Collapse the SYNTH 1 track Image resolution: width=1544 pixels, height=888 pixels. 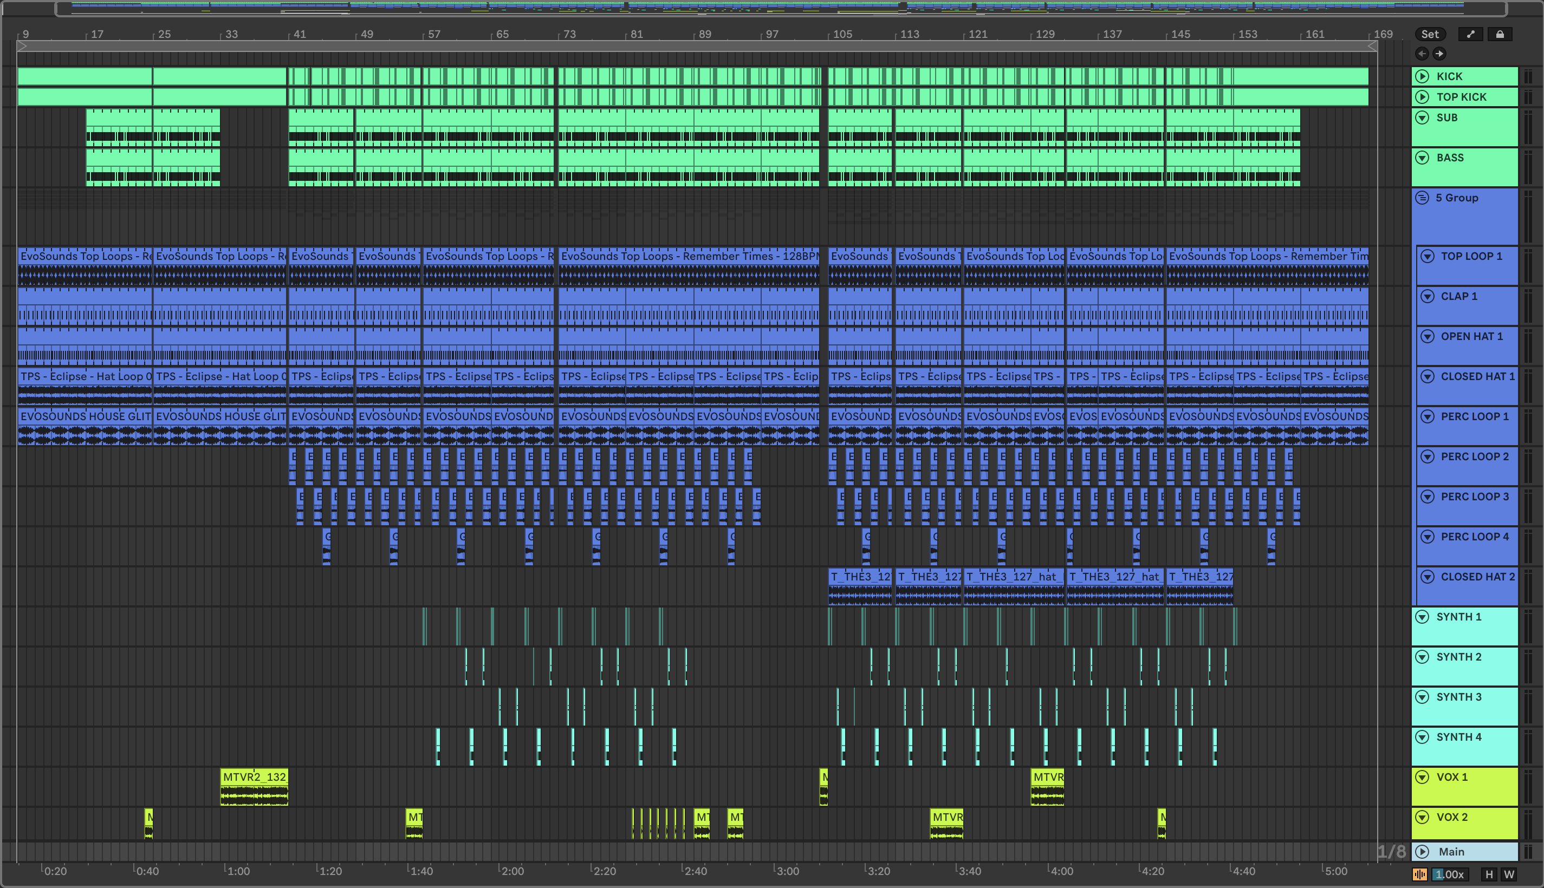click(x=1422, y=617)
